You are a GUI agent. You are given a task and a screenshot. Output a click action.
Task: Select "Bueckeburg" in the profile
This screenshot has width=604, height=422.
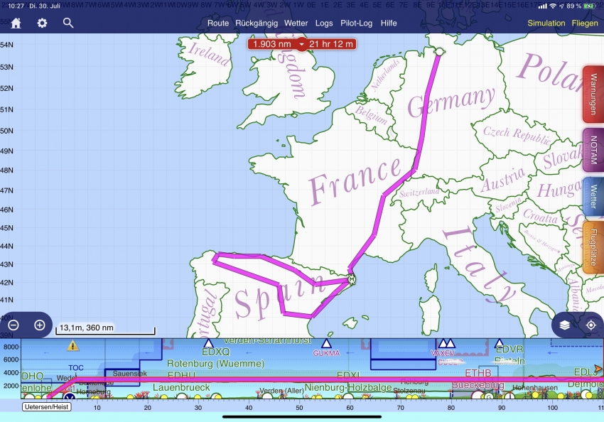click(478, 384)
